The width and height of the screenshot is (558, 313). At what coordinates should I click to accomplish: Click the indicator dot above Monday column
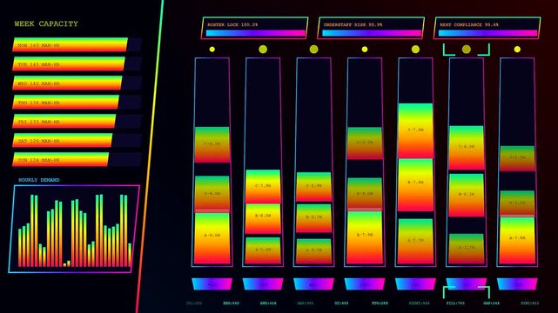[212, 50]
